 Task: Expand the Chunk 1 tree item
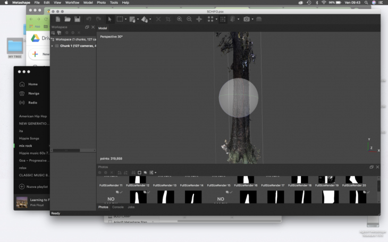click(x=52, y=46)
